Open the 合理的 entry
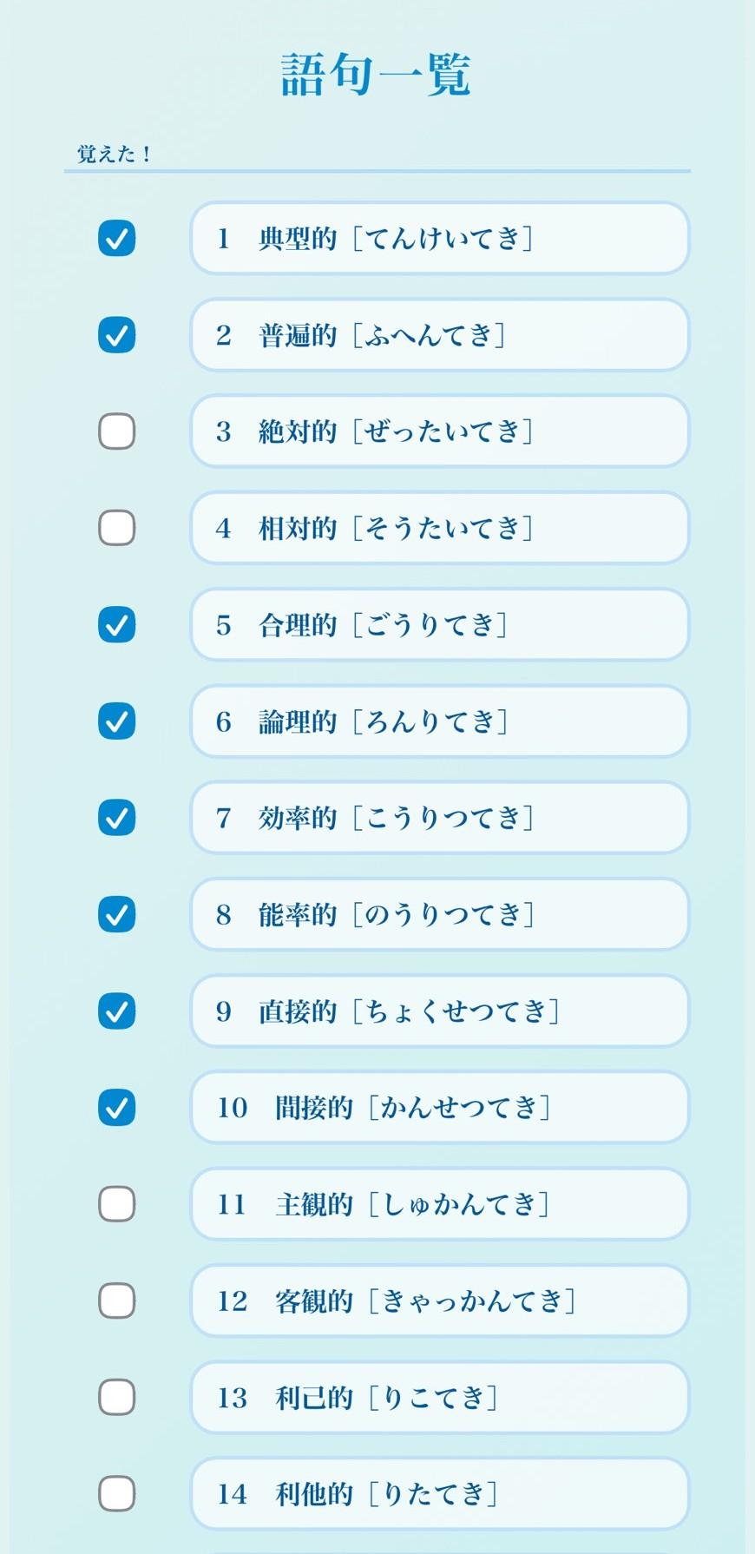Viewport: 755px width, 1554px height. coord(439,625)
